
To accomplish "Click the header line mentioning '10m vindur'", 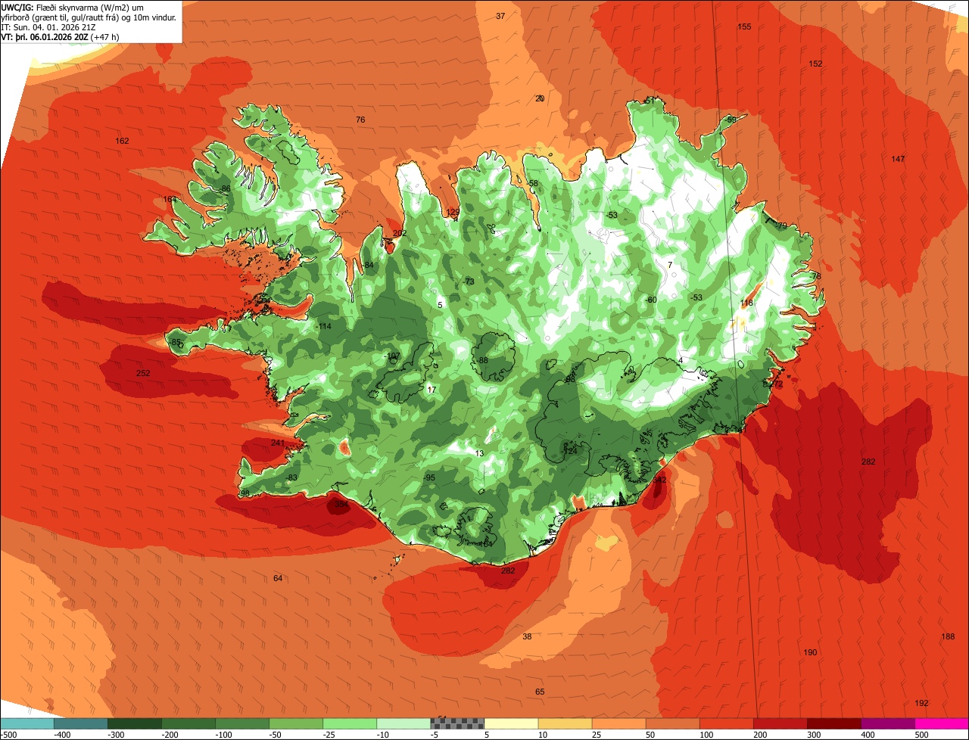I will coord(89,17).
